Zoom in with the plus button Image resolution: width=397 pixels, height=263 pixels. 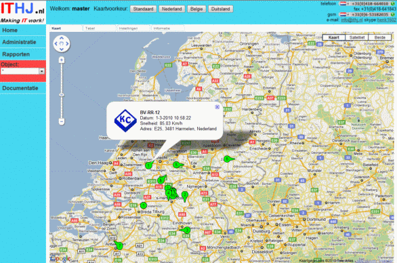tap(62, 60)
